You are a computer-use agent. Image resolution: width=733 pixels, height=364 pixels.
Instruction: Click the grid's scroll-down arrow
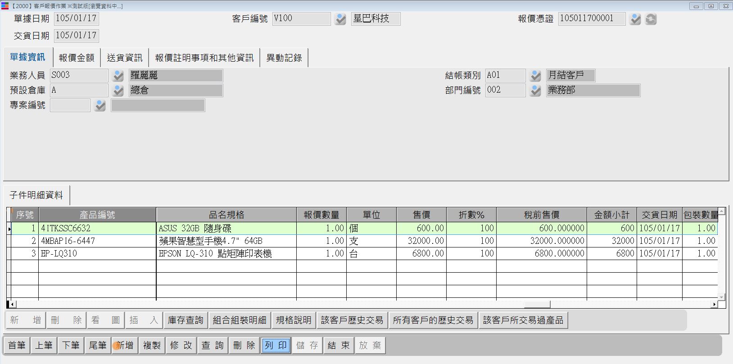pyautogui.click(x=722, y=297)
